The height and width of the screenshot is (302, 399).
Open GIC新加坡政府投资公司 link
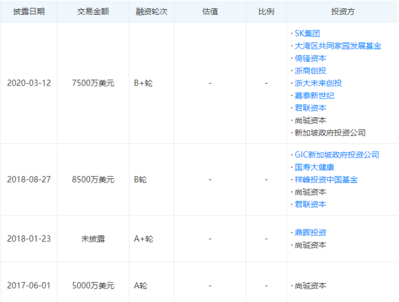pos(337,155)
